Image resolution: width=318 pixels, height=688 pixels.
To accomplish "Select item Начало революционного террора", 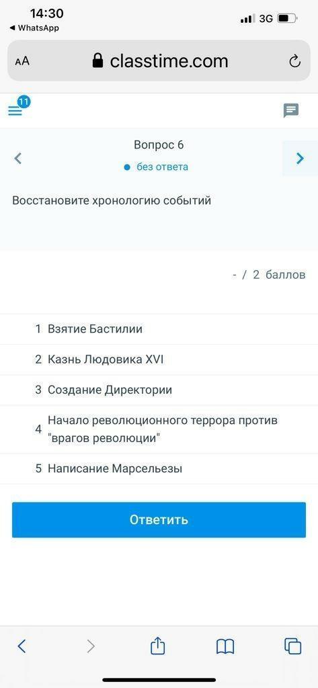I will point(159,429).
